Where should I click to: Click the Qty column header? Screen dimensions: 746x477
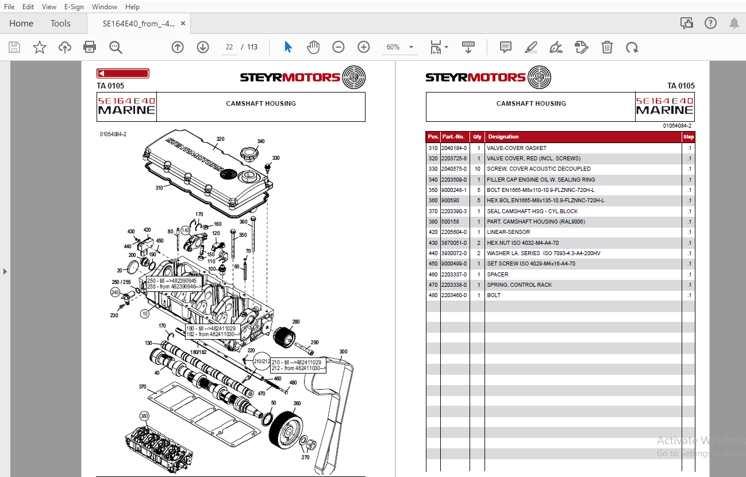pos(477,137)
